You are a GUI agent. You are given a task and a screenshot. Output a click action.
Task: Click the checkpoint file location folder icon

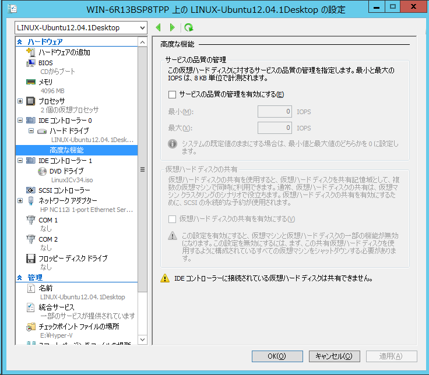click(x=31, y=326)
